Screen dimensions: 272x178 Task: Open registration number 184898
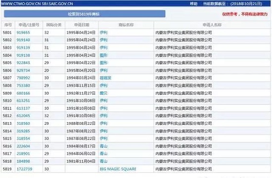[23, 161]
